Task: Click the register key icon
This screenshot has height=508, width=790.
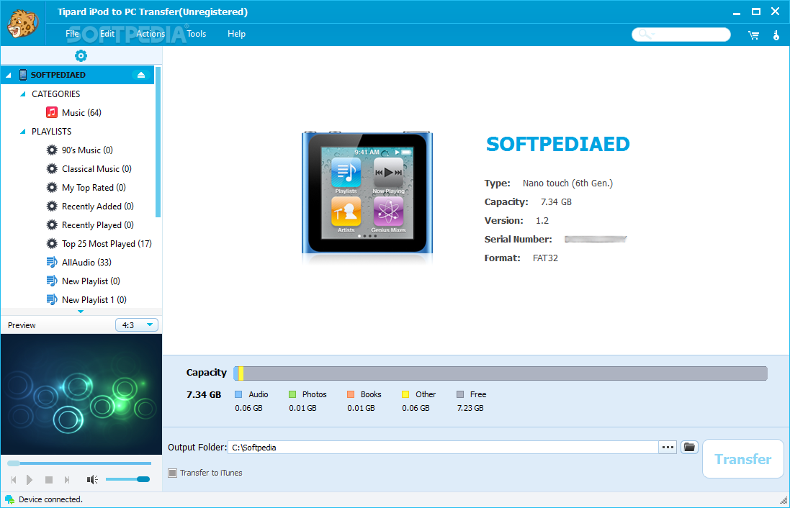Action: coord(776,35)
